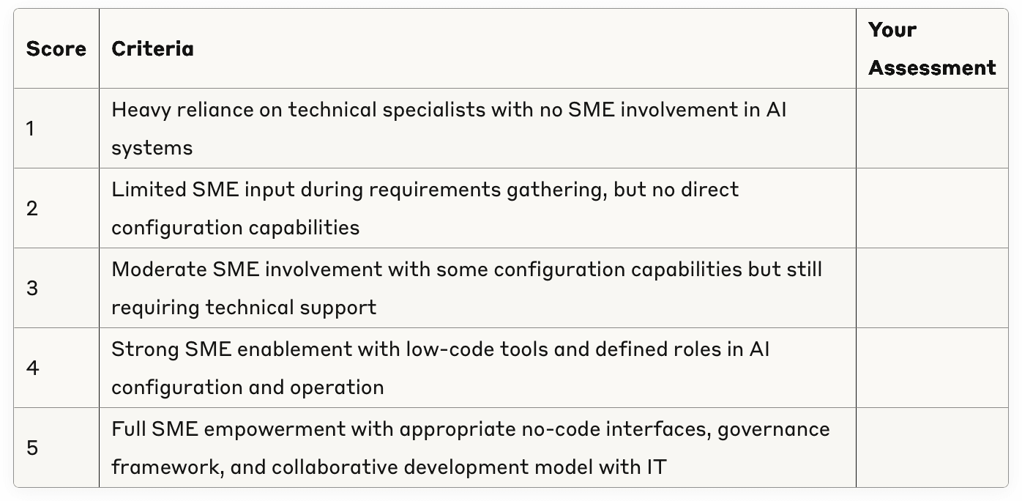Viewport: 1022px width, 501px height.
Task: Click the empty assessment cell for score 2
Action: click(931, 209)
